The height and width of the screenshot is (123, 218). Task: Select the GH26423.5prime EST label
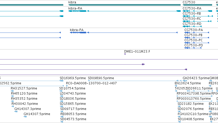point(196,78)
